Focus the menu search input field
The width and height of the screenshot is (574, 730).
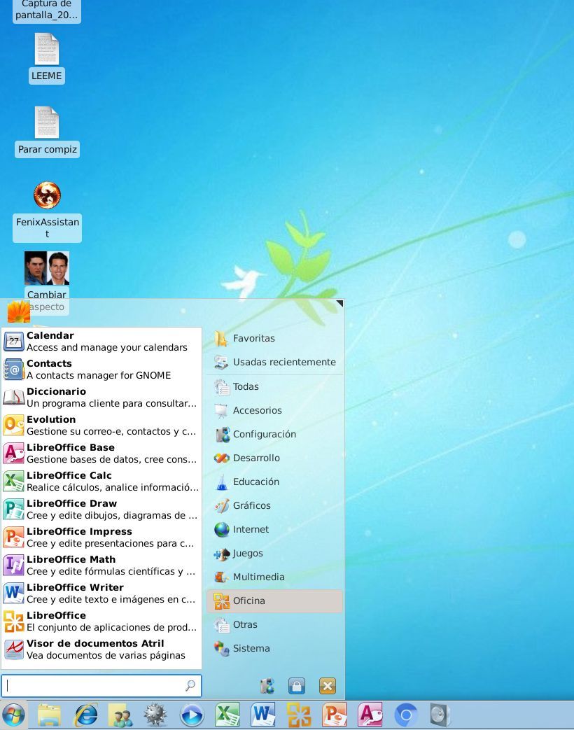point(101,686)
